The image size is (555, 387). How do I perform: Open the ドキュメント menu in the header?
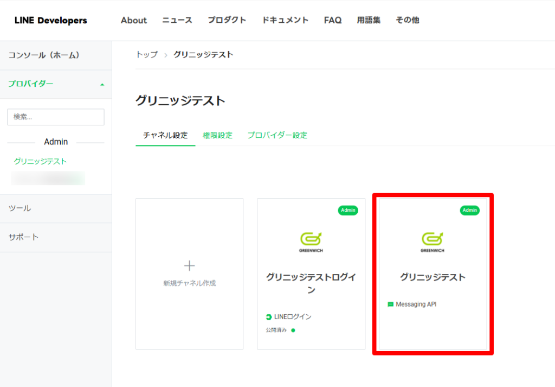pos(285,20)
